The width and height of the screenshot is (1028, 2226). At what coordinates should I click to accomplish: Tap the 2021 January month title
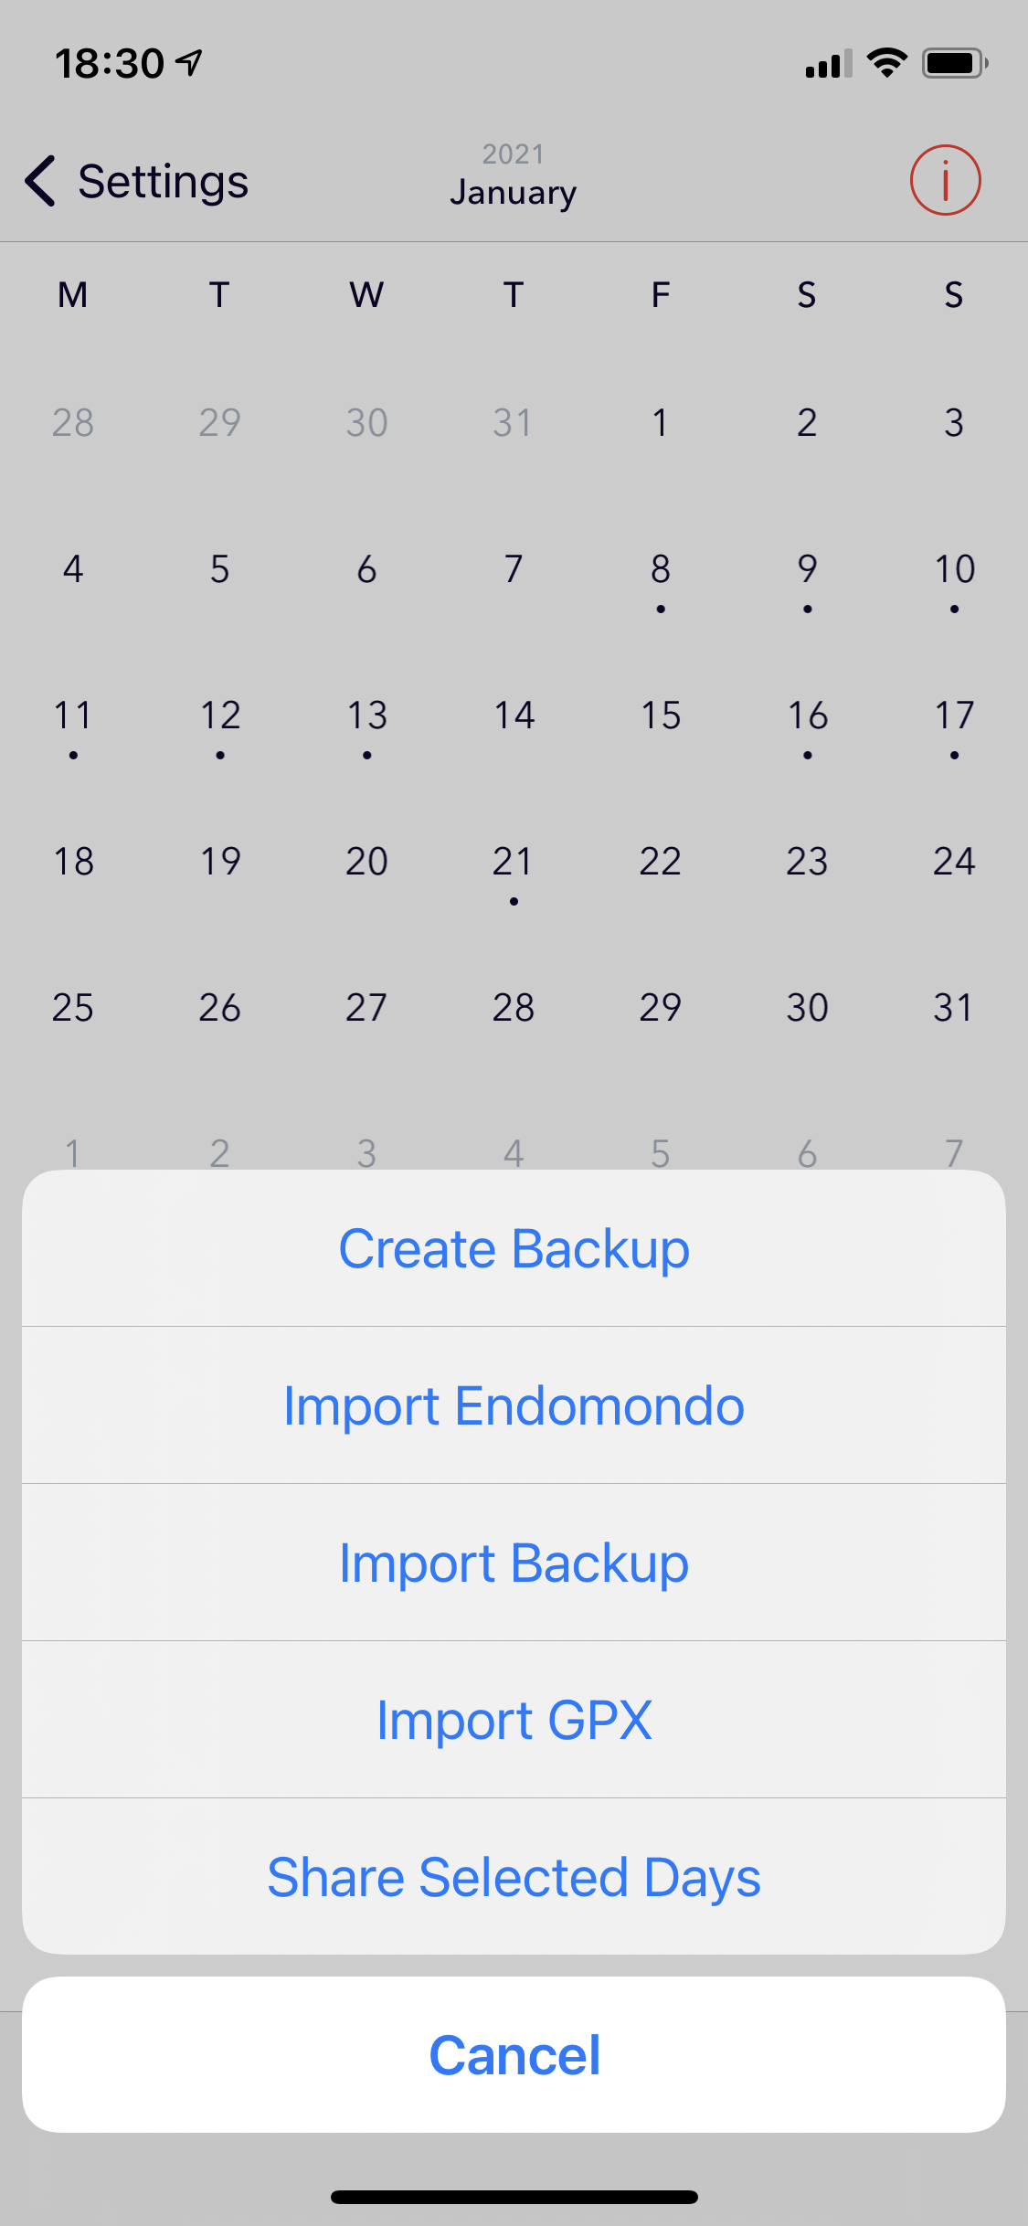[x=513, y=176]
